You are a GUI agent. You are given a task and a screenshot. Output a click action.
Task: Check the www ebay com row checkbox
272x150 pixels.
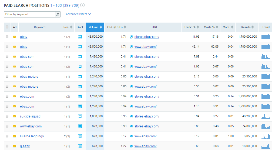pos(7,126)
